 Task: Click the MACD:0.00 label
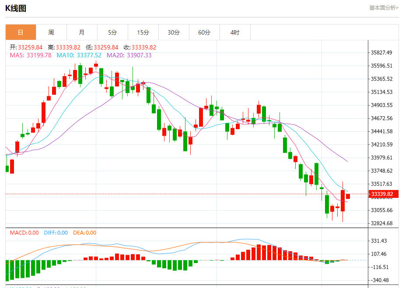24,233
